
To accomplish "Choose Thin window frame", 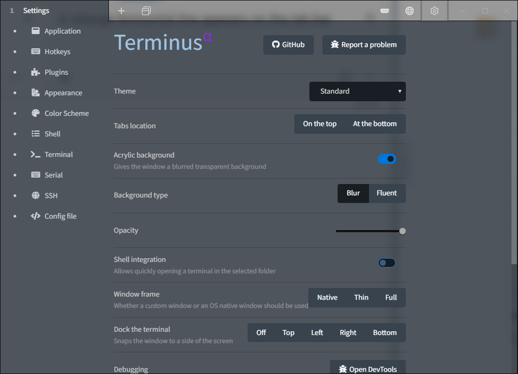I will click(361, 298).
